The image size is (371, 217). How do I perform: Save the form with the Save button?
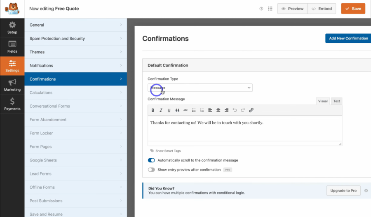[353, 9]
